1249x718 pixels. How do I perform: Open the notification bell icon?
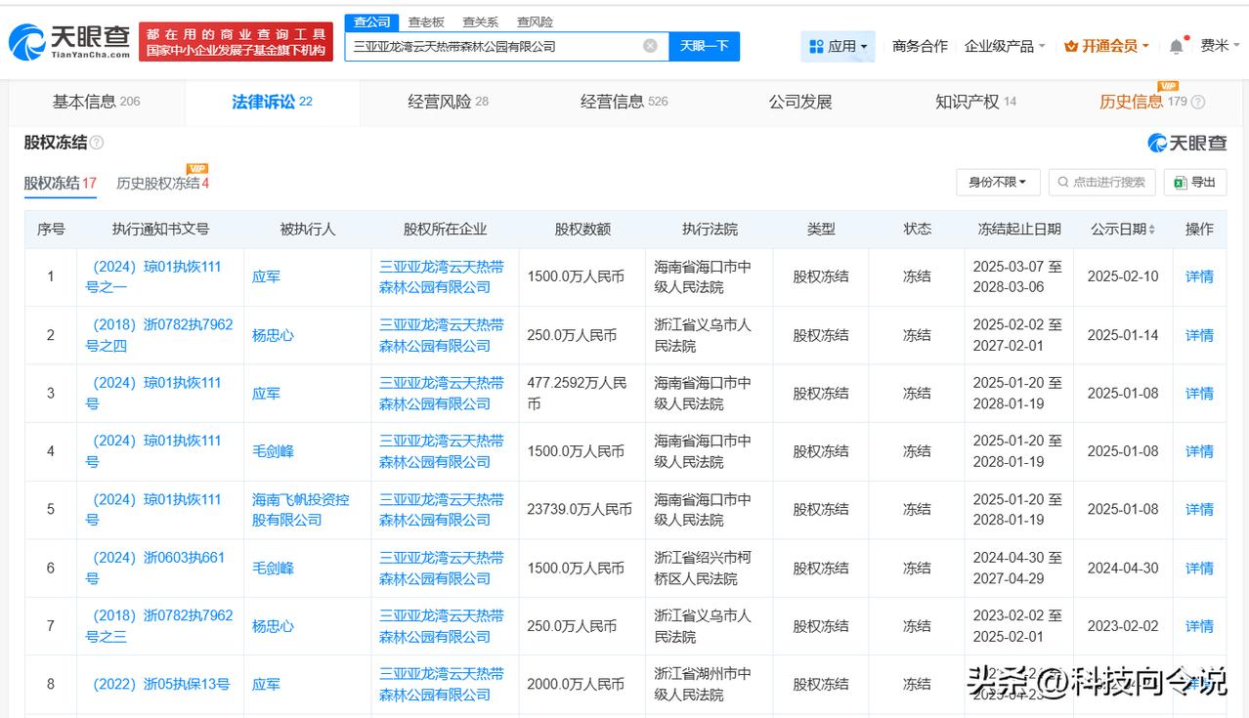[x=1176, y=45]
